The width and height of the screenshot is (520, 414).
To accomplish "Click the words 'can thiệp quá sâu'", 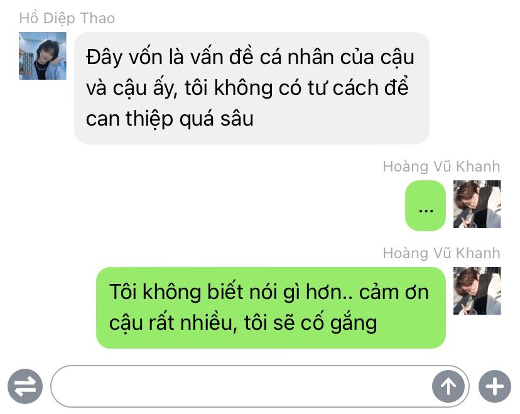I will pyautogui.click(x=170, y=119).
